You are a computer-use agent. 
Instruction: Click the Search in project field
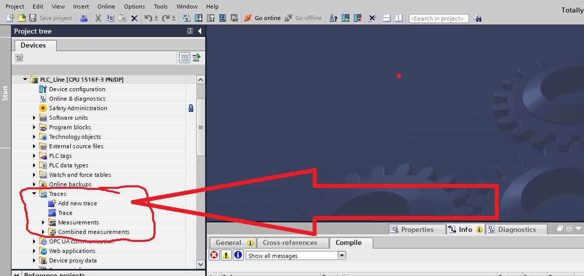(439, 18)
